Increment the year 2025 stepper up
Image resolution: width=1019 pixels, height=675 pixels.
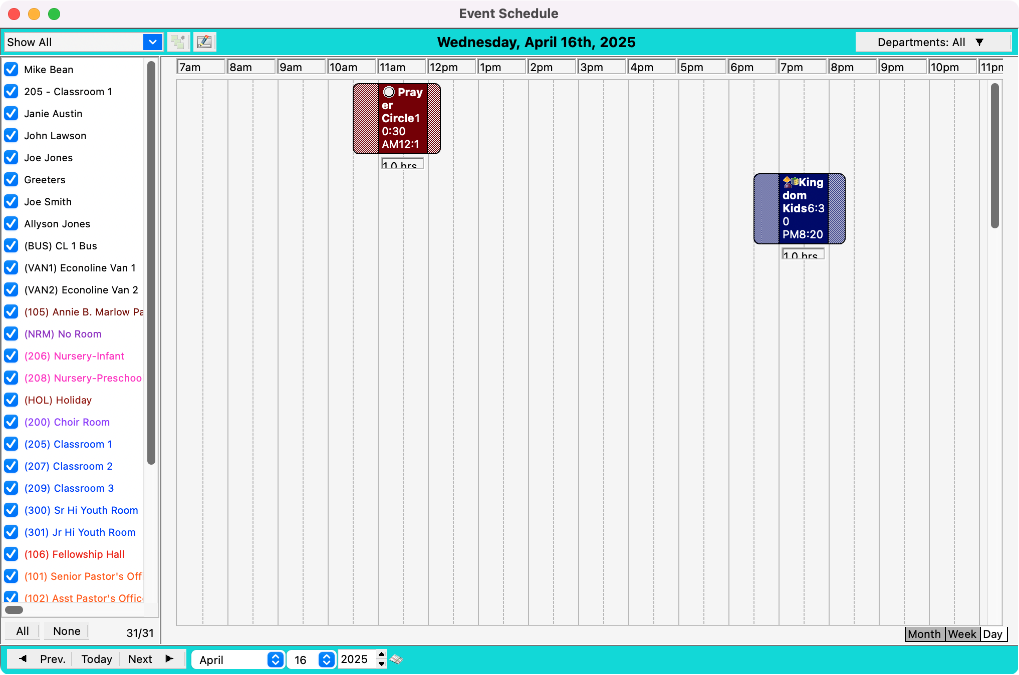(x=381, y=654)
